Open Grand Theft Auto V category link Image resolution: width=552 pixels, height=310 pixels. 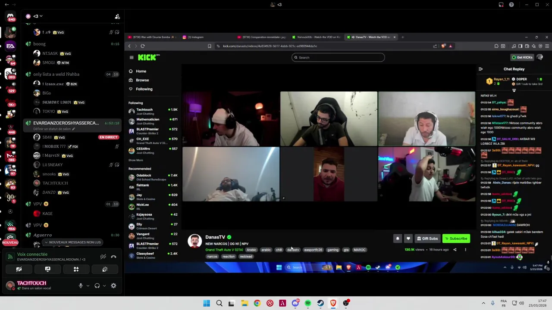pyautogui.click(x=224, y=250)
